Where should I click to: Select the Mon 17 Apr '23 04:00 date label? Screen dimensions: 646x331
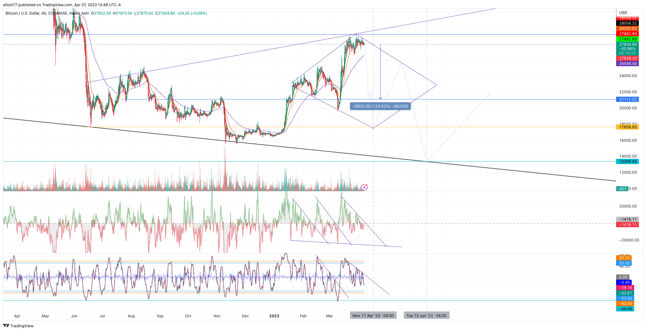373,315
